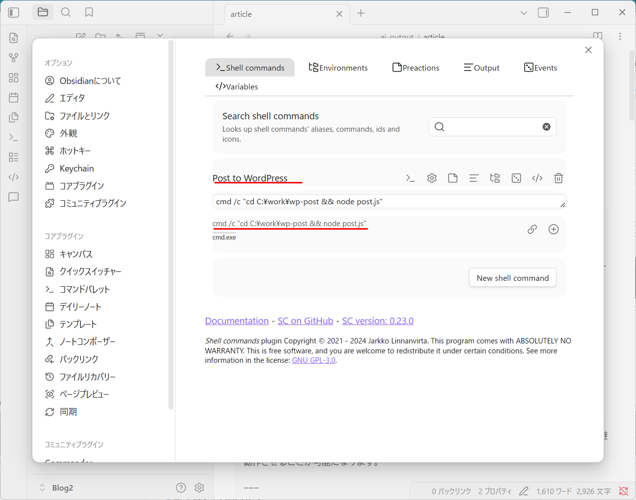This screenshot has width=636, height=500.
Task: Open the Blog2 vault switcher
Action: (x=57, y=488)
